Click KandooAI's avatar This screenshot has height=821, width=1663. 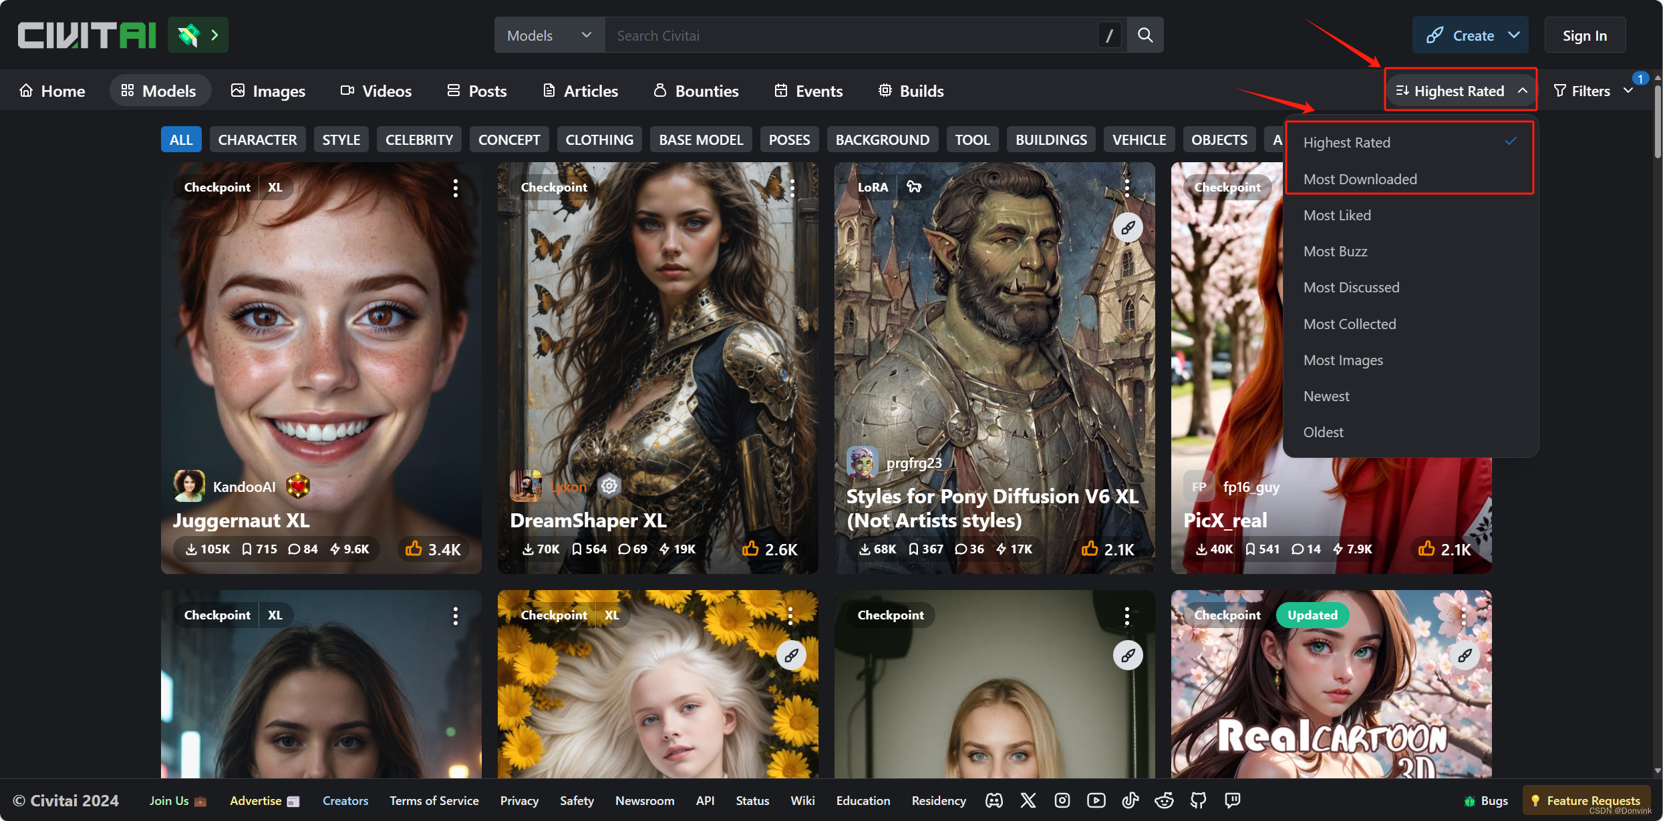(189, 486)
